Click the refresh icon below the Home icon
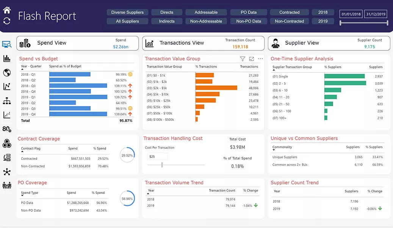 (7, 21)
